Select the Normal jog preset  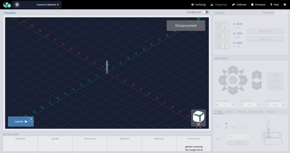(275, 81)
